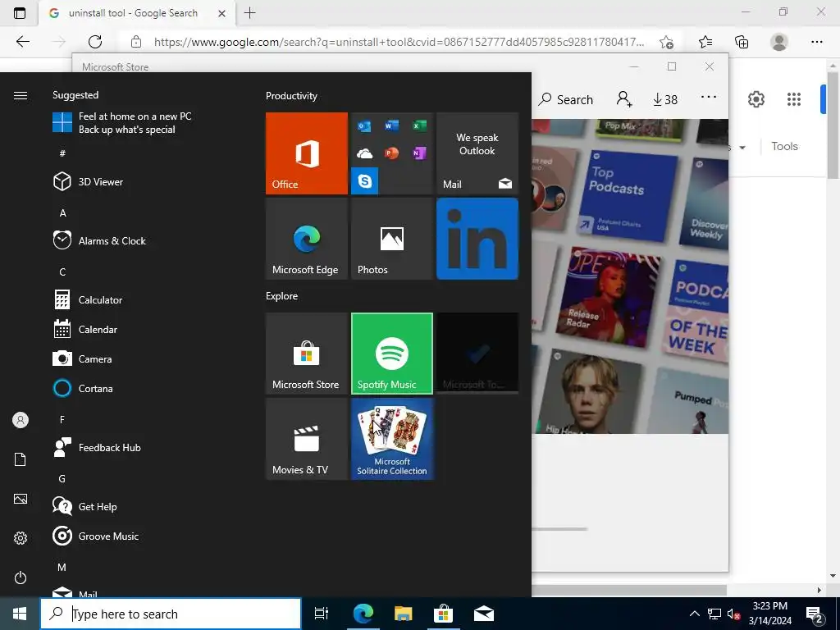
Task: Add page to favorites star icon
Action: click(666, 42)
